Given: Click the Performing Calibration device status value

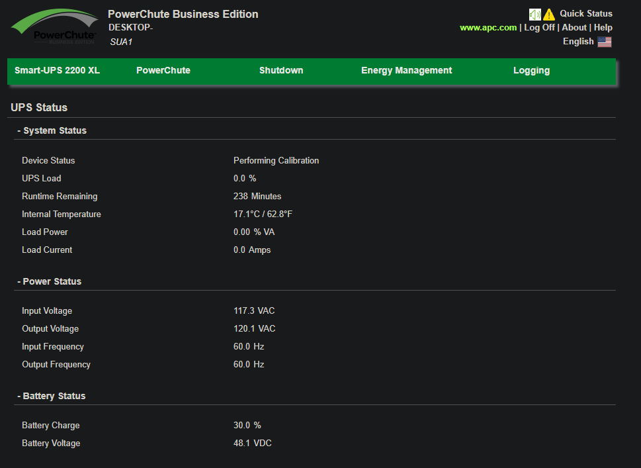Looking at the screenshot, I should coord(276,161).
